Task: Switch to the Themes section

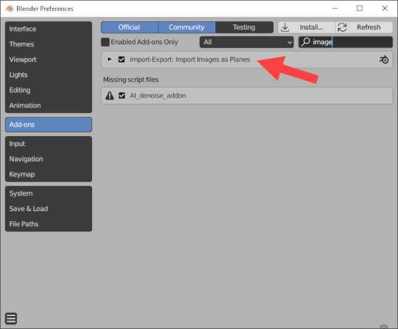Action: click(48, 44)
